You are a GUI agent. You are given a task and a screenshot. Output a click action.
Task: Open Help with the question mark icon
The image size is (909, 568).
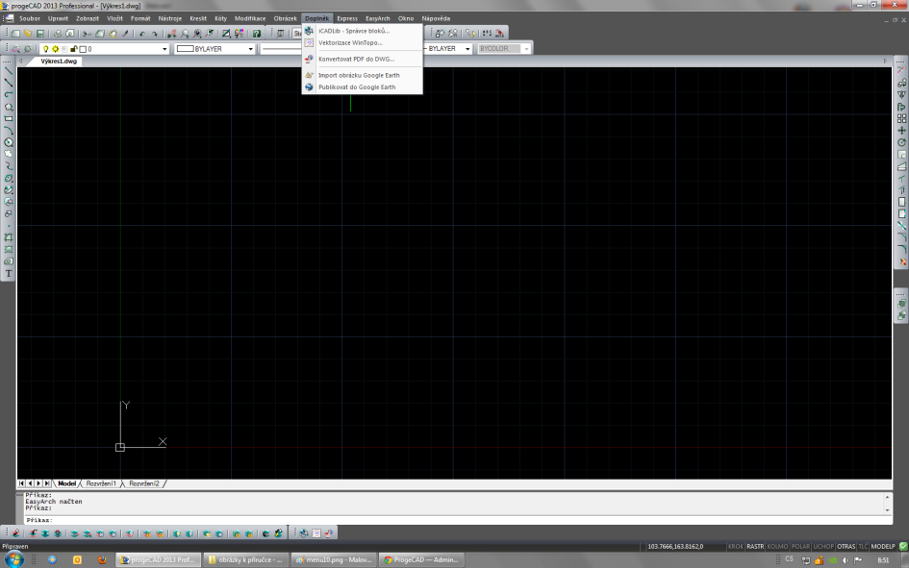pyautogui.click(x=257, y=34)
